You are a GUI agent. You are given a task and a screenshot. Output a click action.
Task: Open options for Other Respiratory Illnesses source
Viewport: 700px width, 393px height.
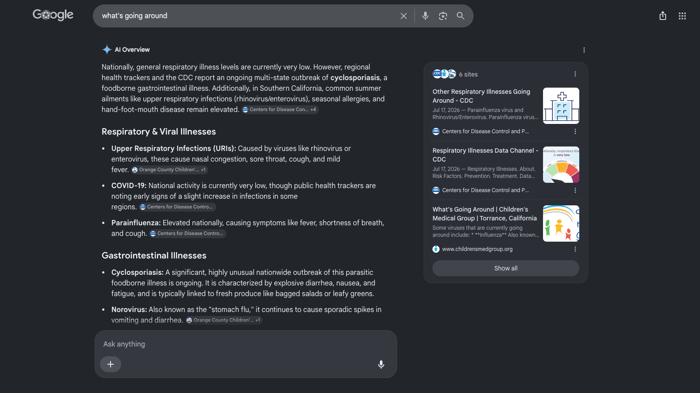575,131
